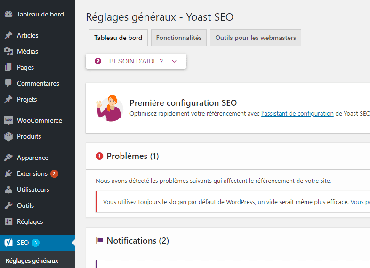Image resolution: width=370 pixels, height=268 pixels.
Task: Click the Commentaires speech bubble icon
Action: [8, 83]
